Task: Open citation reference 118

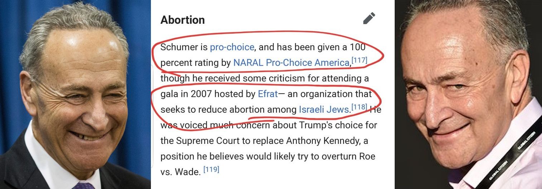Action: (360, 107)
